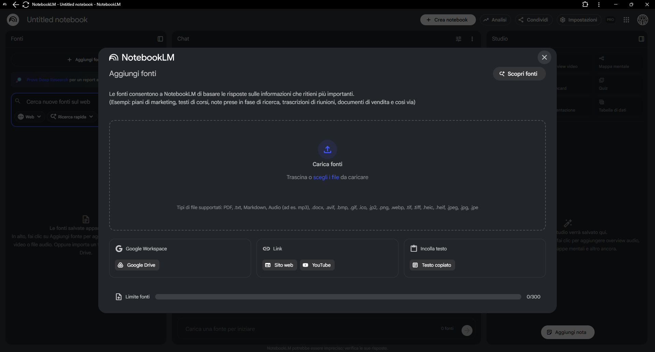Image resolution: width=655 pixels, height=352 pixels.
Task: Click the upload arrow icon for Carica fonti
Action: pyautogui.click(x=327, y=149)
